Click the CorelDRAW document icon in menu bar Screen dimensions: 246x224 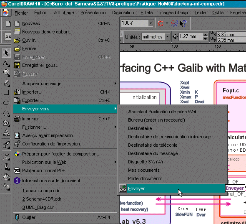coord(6,13)
